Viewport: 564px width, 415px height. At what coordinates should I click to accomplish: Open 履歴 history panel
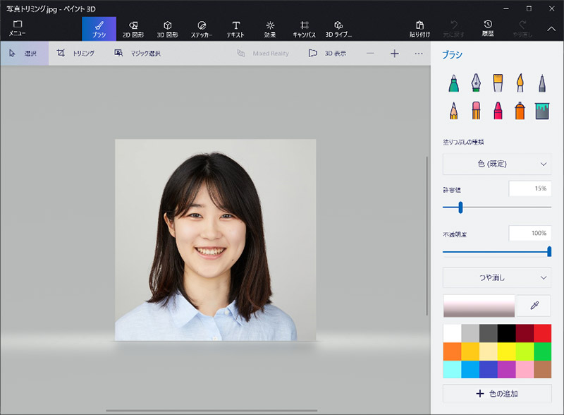(x=489, y=28)
